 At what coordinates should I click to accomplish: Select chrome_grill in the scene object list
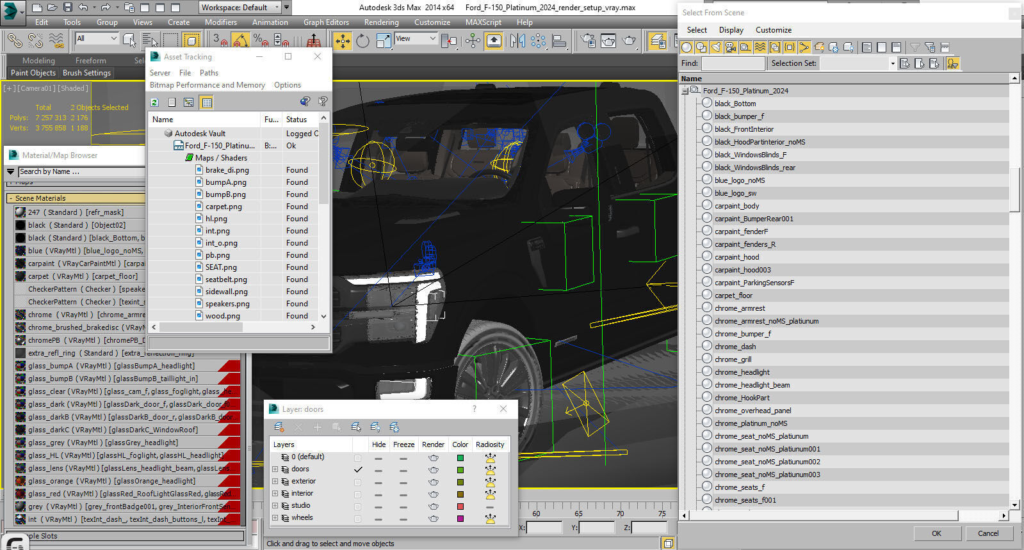tap(733, 359)
